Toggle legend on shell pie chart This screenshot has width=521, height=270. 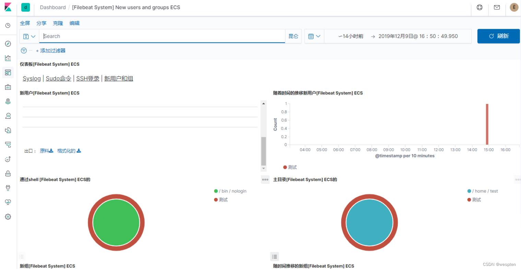pyautogui.click(x=22, y=257)
